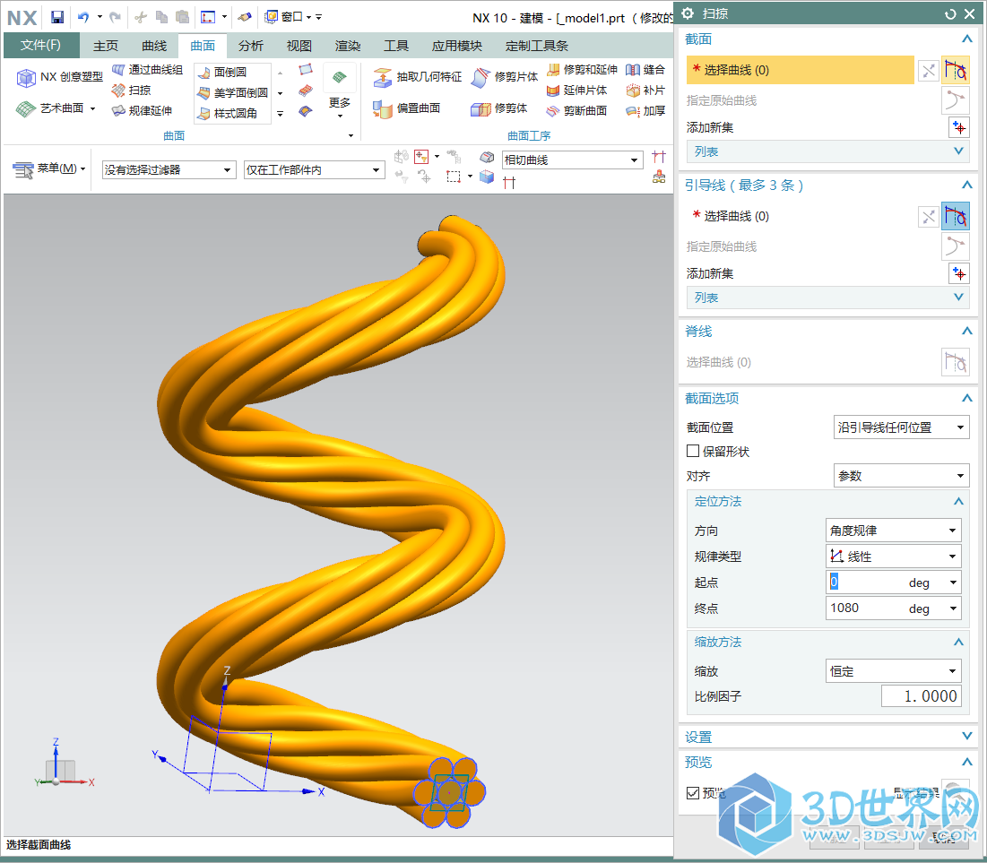Select the 抽取几何特征 tool

(418, 77)
